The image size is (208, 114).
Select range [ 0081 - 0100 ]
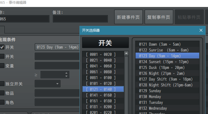[103, 78]
